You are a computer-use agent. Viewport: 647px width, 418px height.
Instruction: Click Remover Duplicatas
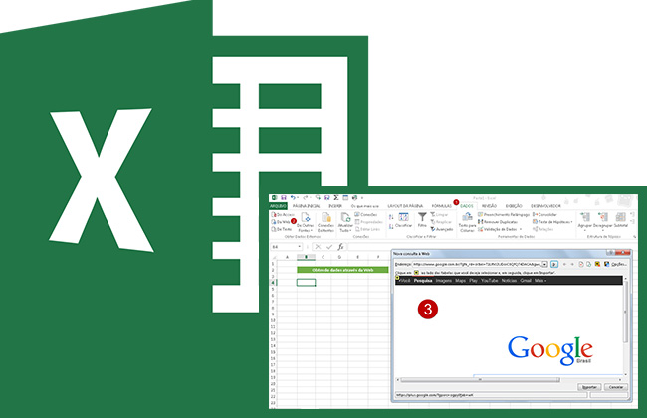click(x=498, y=222)
